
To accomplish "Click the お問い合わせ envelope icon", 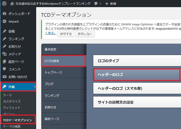I will click(x=4, y=77).
